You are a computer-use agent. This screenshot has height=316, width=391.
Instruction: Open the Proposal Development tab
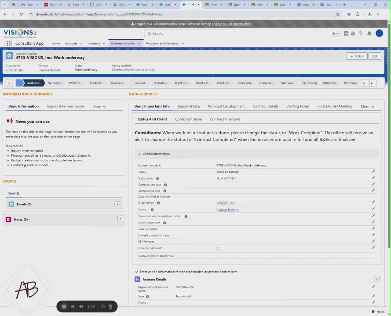point(226,106)
